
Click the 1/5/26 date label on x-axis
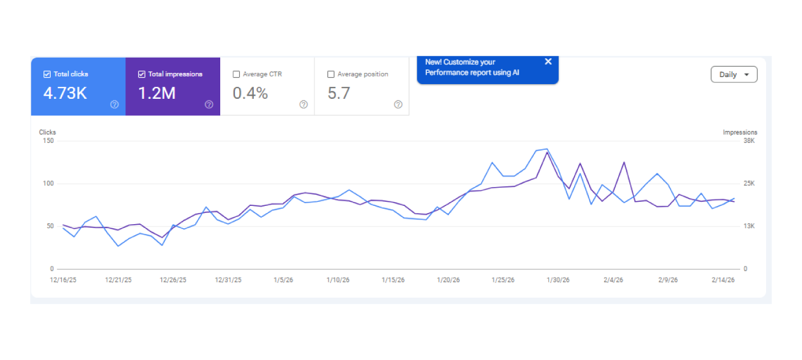tap(283, 280)
